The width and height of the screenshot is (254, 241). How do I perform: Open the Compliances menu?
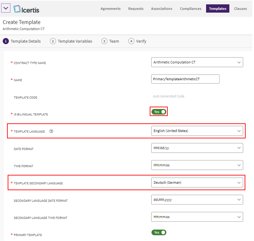click(190, 9)
